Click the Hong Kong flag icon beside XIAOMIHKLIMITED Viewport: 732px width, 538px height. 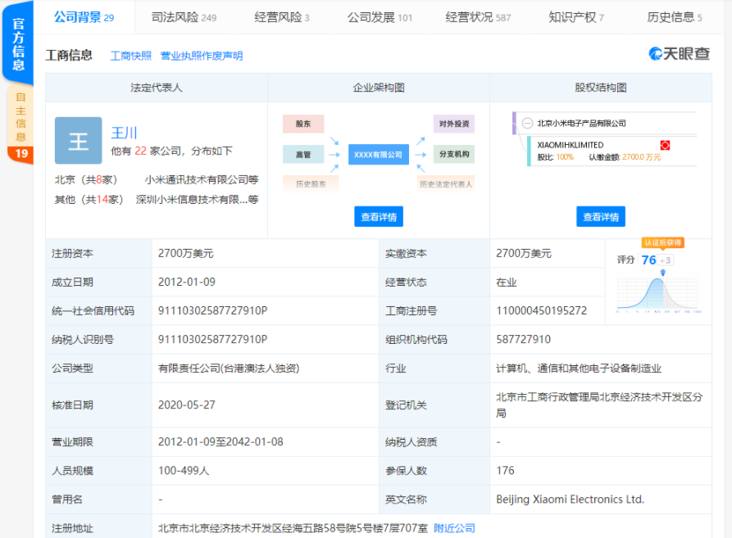click(666, 145)
